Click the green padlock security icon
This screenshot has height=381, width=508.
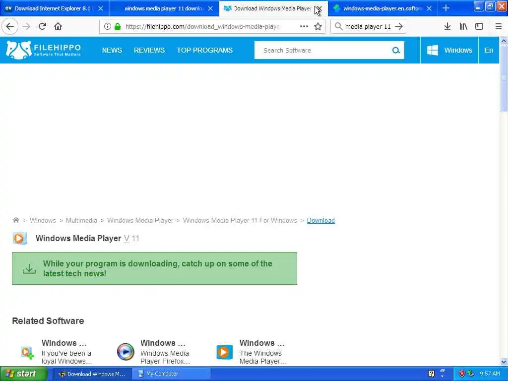click(118, 27)
